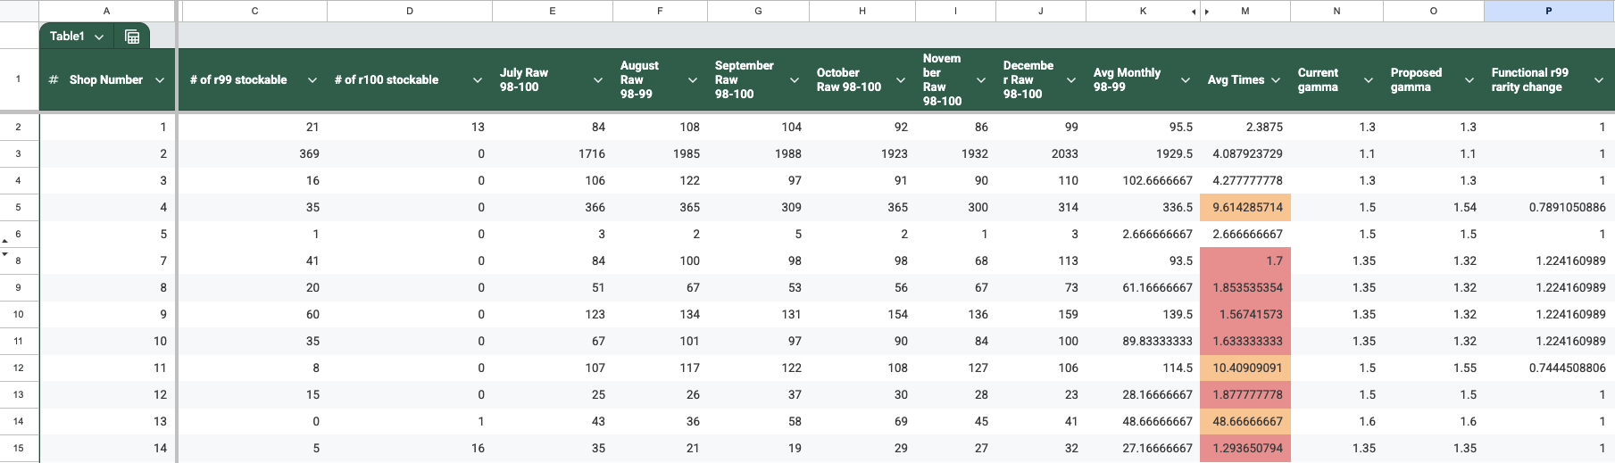The image size is (1615, 463).
Task: Click the Shop Number header label
Action: pyautogui.click(x=106, y=80)
